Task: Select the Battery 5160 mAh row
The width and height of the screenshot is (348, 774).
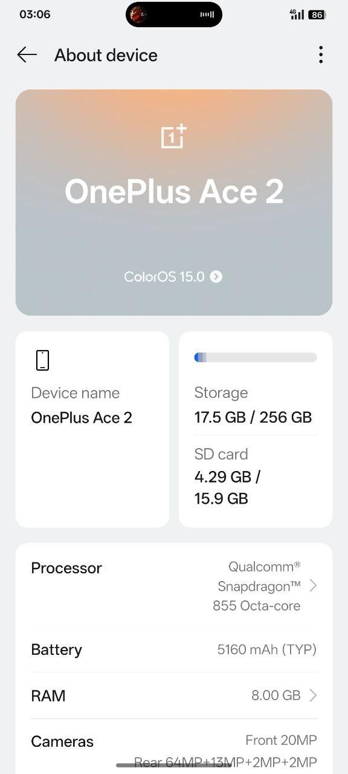Action: (174, 649)
